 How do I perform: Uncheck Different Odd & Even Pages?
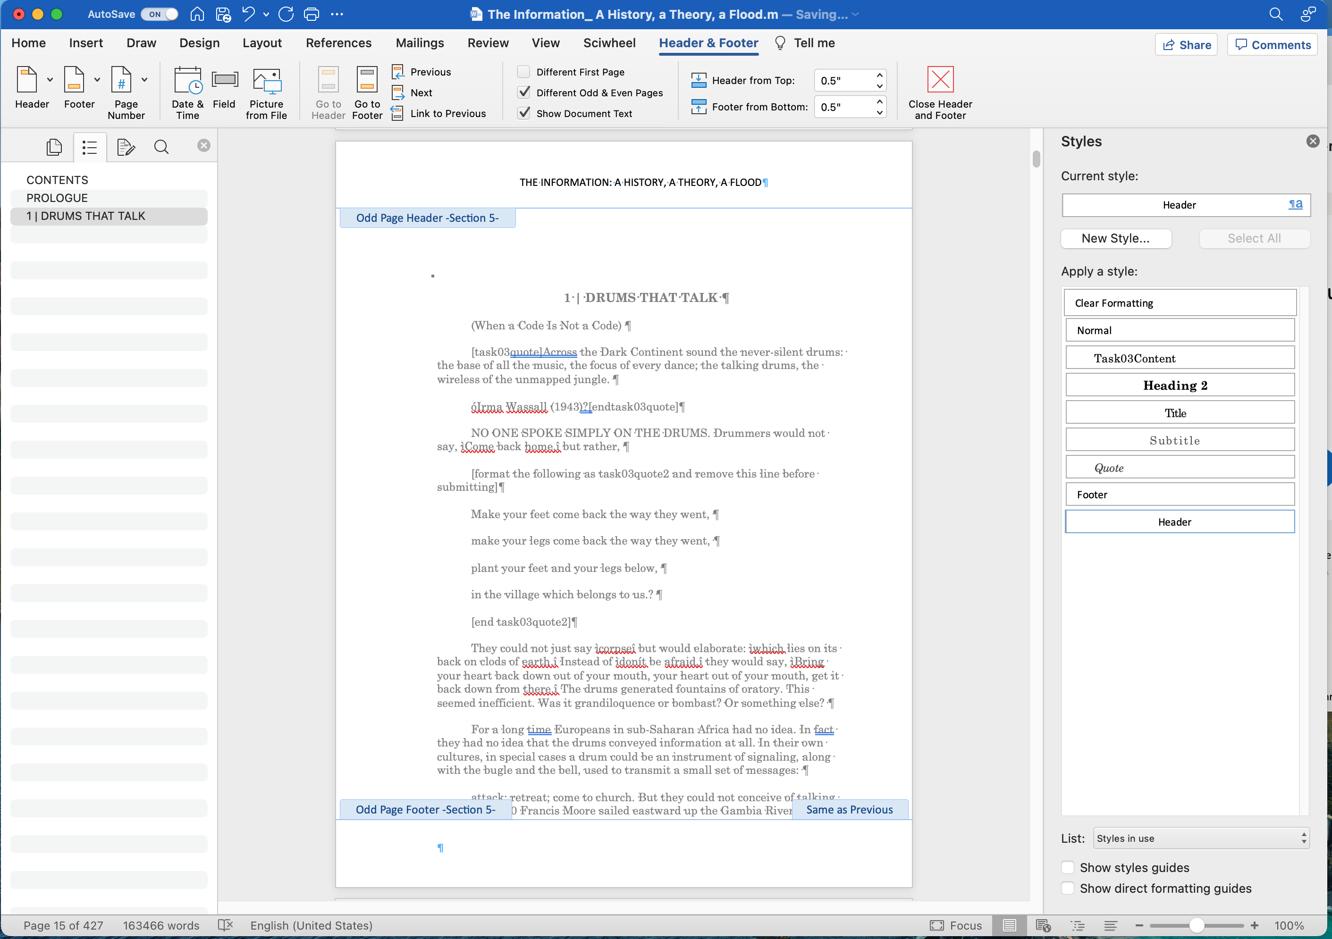[523, 93]
